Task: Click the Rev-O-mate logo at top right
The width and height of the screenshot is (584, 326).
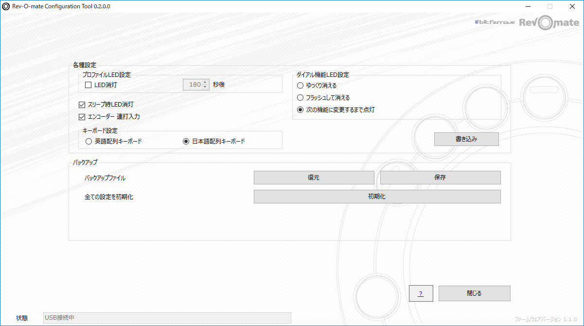Action: 549,23
